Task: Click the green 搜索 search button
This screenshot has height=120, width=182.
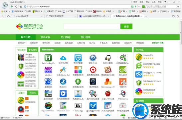Action: click(x=126, y=27)
